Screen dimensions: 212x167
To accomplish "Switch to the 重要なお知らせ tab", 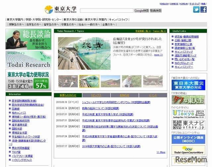I will point(68,95).
